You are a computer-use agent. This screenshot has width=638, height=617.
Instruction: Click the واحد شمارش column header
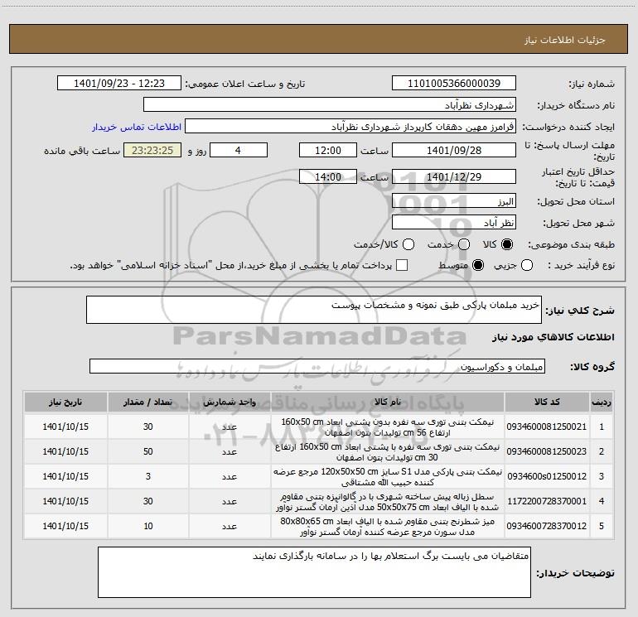230,402
